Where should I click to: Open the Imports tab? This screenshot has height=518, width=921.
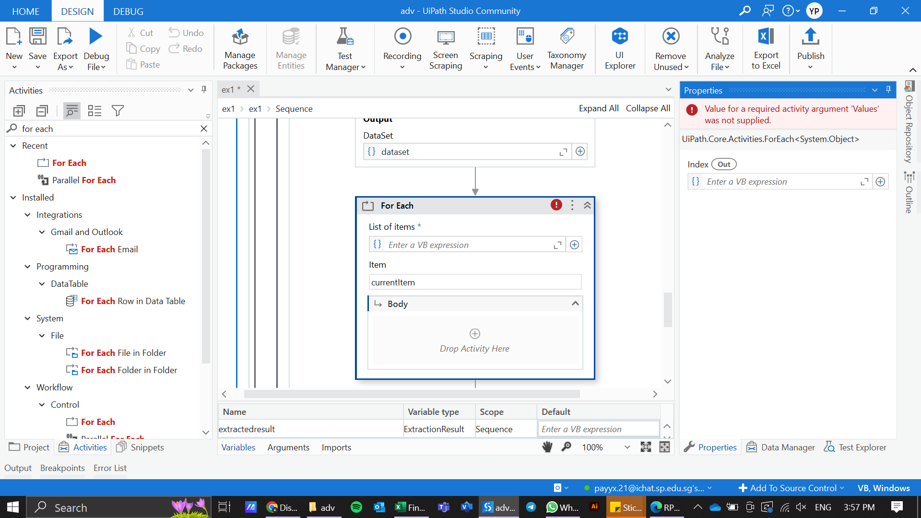336,447
